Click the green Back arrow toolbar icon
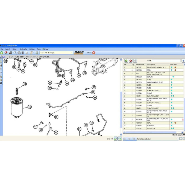The height and width of the screenshot is (185, 185). coord(2,53)
